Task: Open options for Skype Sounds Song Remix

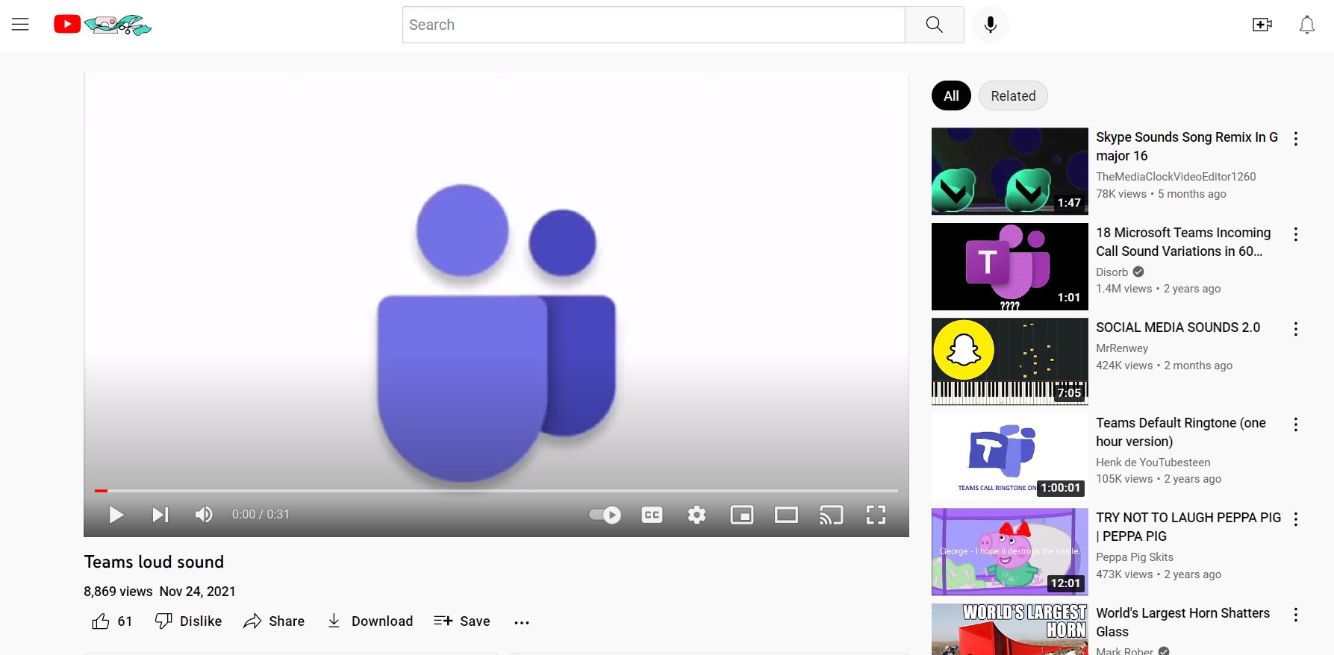Action: click(x=1296, y=139)
